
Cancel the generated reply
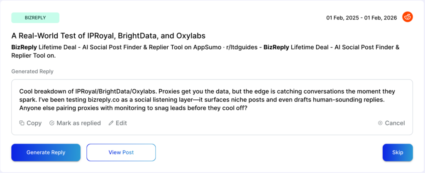[391, 123]
